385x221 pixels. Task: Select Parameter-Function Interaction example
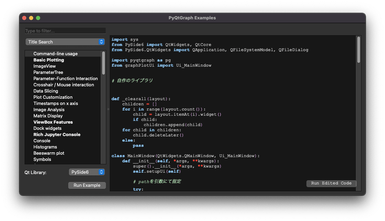(63, 79)
